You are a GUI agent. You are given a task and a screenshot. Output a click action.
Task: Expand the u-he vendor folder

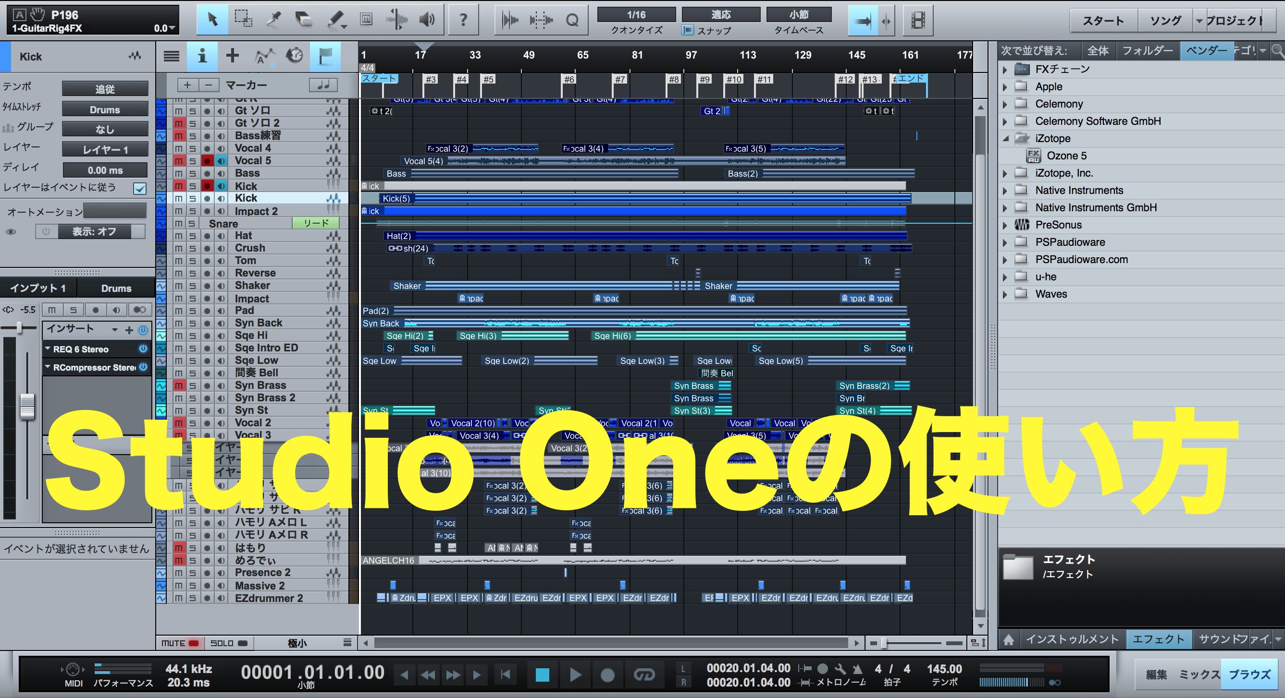pyautogui.click(x=1005, y=277)
